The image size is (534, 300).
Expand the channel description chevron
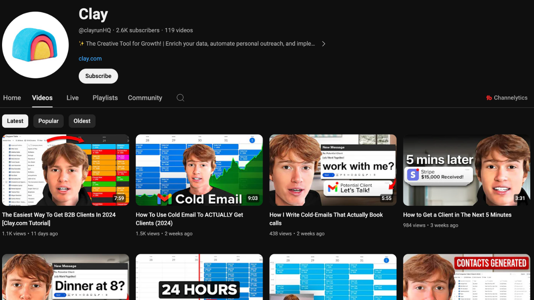[x=323, y=44]
